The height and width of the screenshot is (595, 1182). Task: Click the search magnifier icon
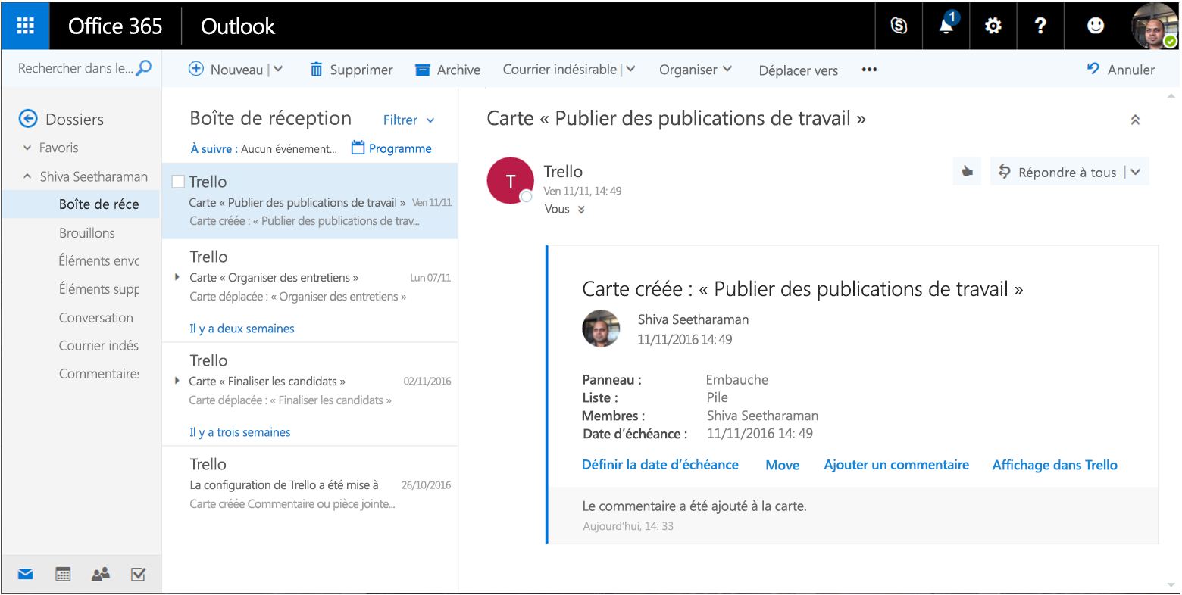144,68
